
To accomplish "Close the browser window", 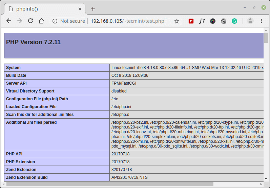I will pos(264,7).
